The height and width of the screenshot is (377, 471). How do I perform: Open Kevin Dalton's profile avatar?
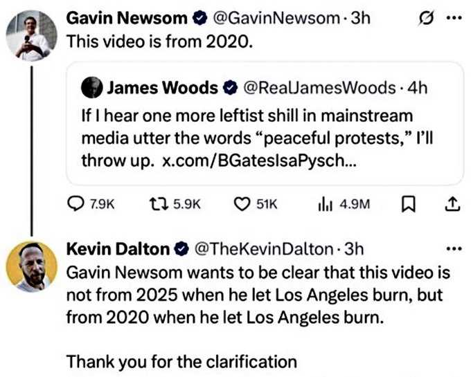point(32,266)
